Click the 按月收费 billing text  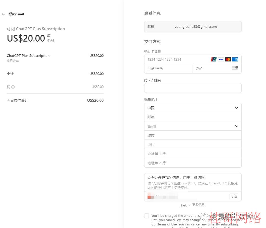[x=13, y=61]
